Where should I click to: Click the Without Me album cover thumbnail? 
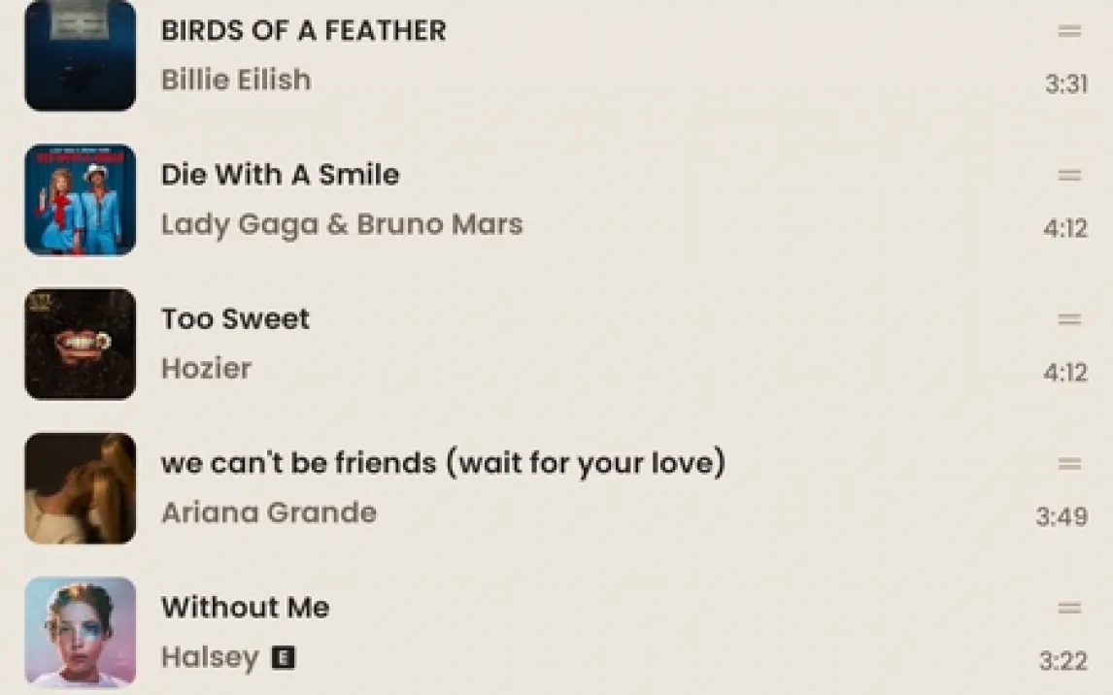pyautogui.click(x=81, y=633)
